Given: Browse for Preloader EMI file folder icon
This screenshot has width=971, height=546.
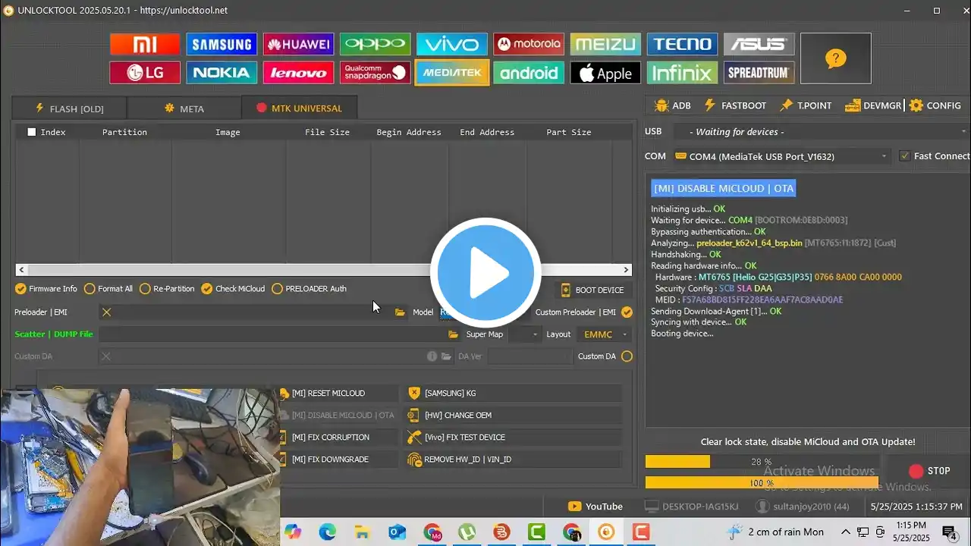Looking at the screenshot, I should (x=400, y=312).
